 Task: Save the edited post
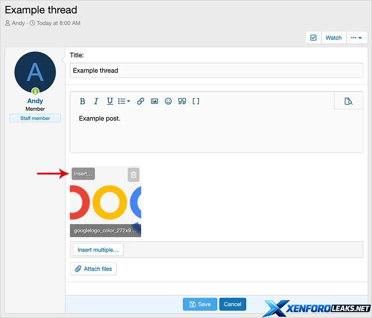(200, 304)
